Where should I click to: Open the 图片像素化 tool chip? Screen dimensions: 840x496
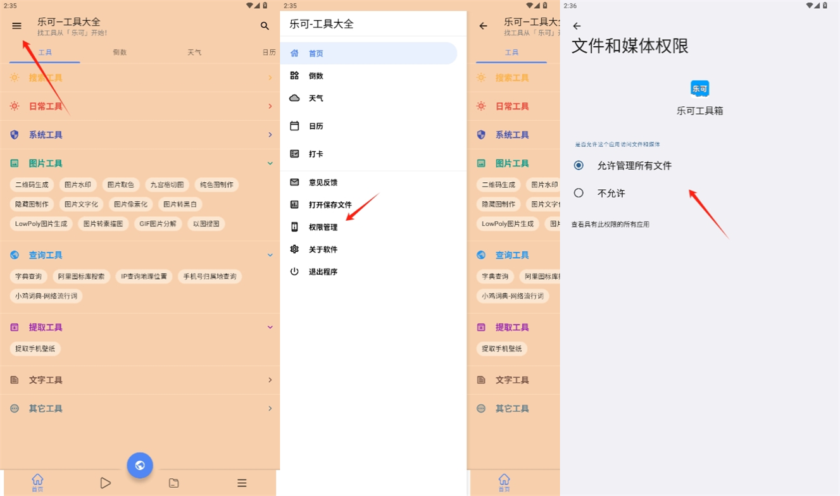(x=130, y=204)
